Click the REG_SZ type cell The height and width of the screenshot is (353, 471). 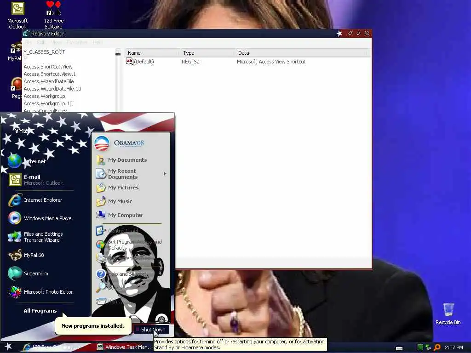pyautogui.click(x=190, y=62)
